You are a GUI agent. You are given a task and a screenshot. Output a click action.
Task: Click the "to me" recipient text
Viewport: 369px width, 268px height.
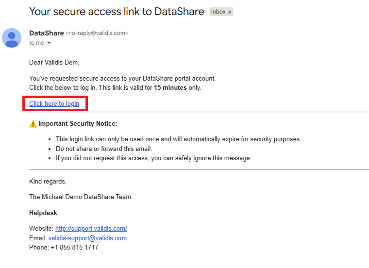click(x=36, y=43)
